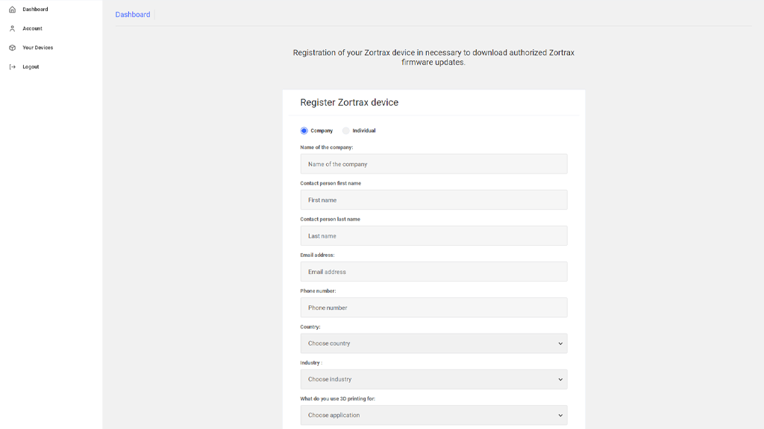Viewport: 764px width, 429px height.
Task: Select the Company radio button
Action: (304, 131)
